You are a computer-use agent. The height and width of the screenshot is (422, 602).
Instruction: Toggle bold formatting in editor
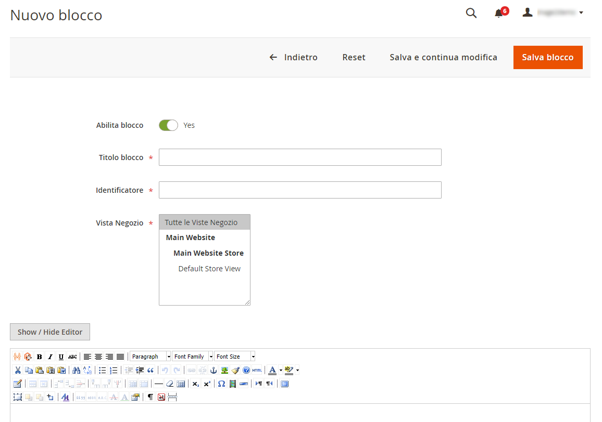coord(39,357)
